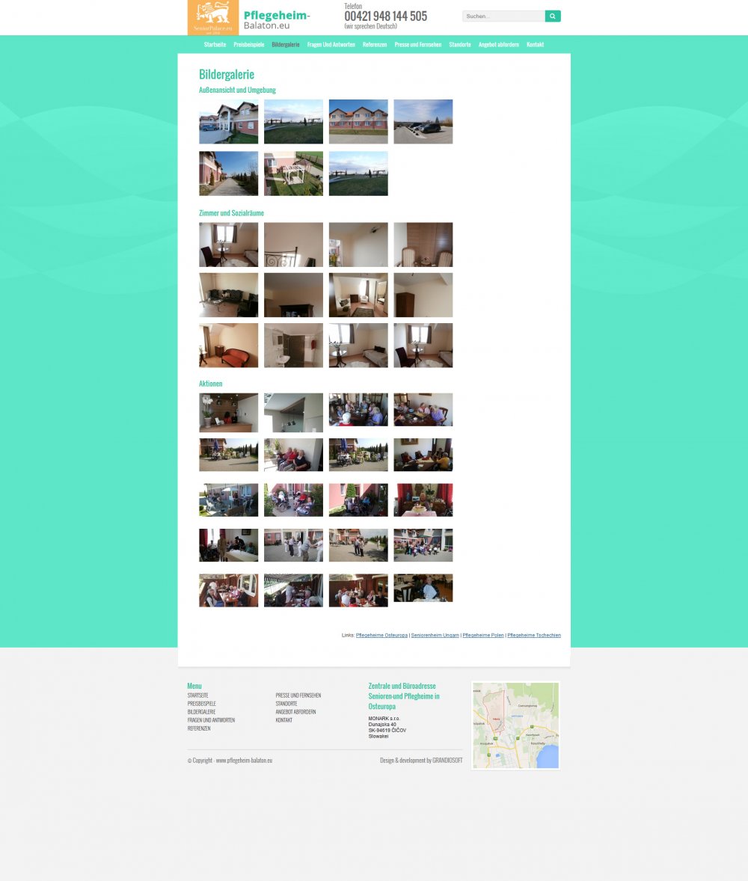The height and width of the screenshot is (881, 748).
Task: Open the birthday cake table photo
Action: tap(423, 500)
